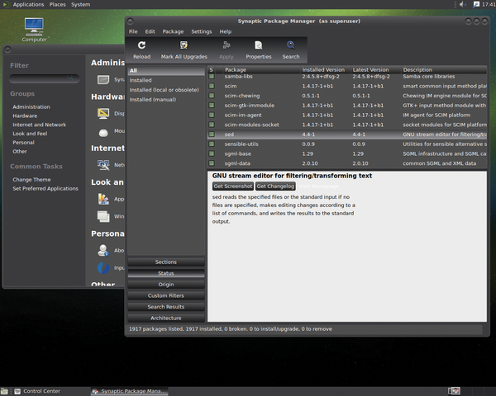Click Change Theme in Common Tasks
The height and width of the screenshot is (396, 496).
[31, 179]
